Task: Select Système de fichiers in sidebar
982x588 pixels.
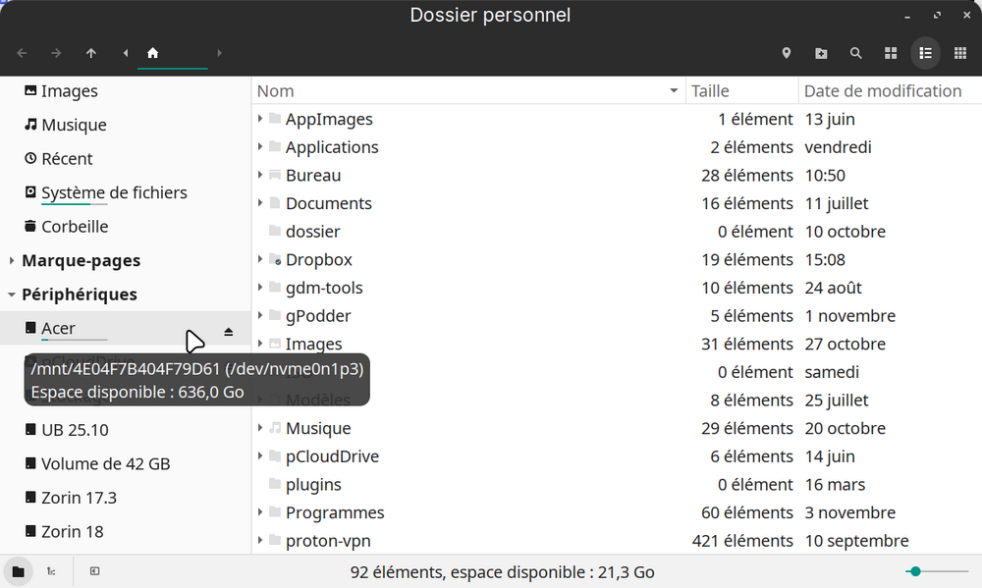Action: 113,193
